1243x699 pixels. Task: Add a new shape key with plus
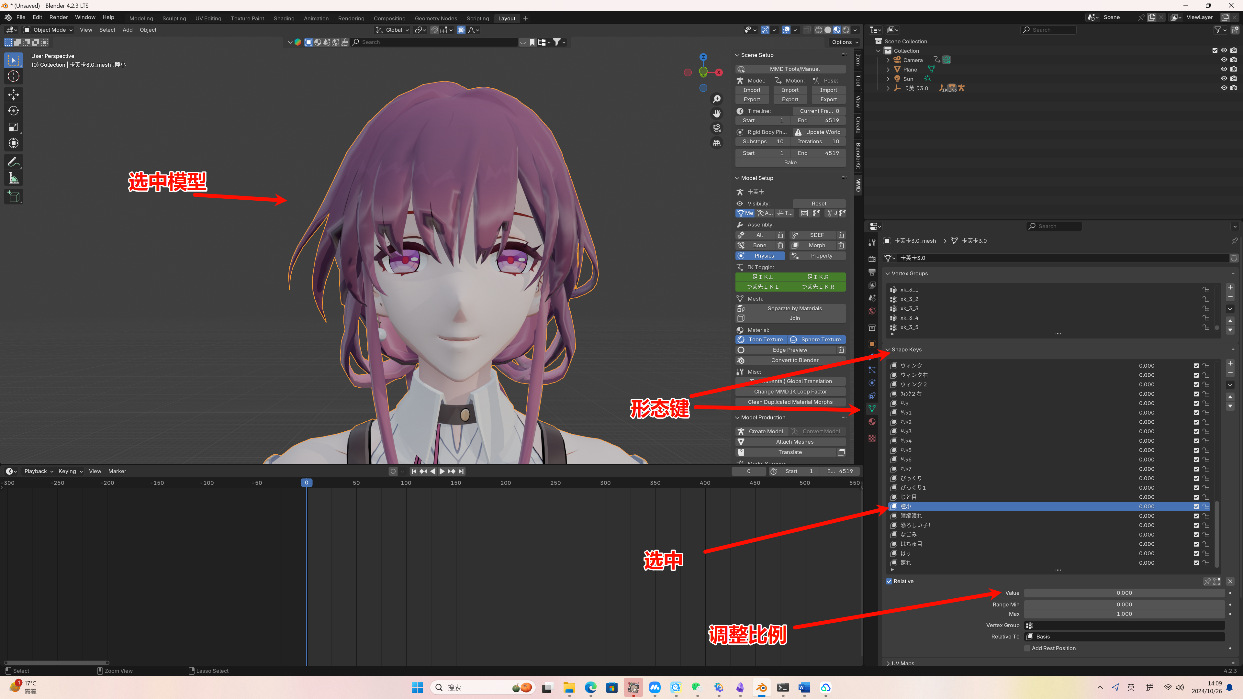point(1230,364)
